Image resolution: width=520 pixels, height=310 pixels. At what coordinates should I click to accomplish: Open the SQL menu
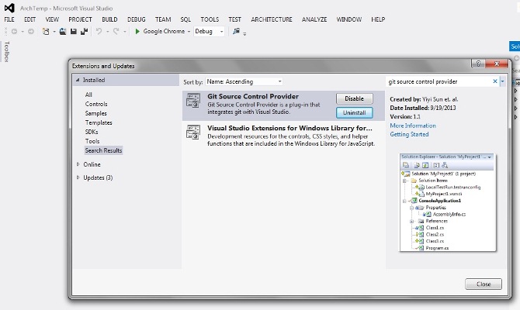click(x=185, y=19)
